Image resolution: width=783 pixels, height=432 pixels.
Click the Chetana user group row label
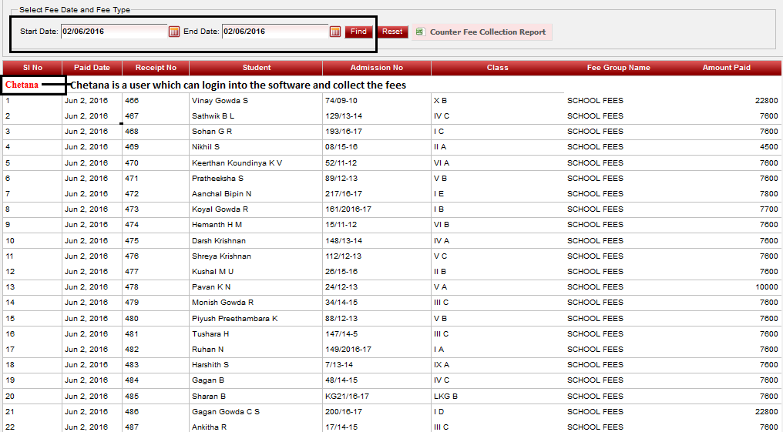pos(22,85)
